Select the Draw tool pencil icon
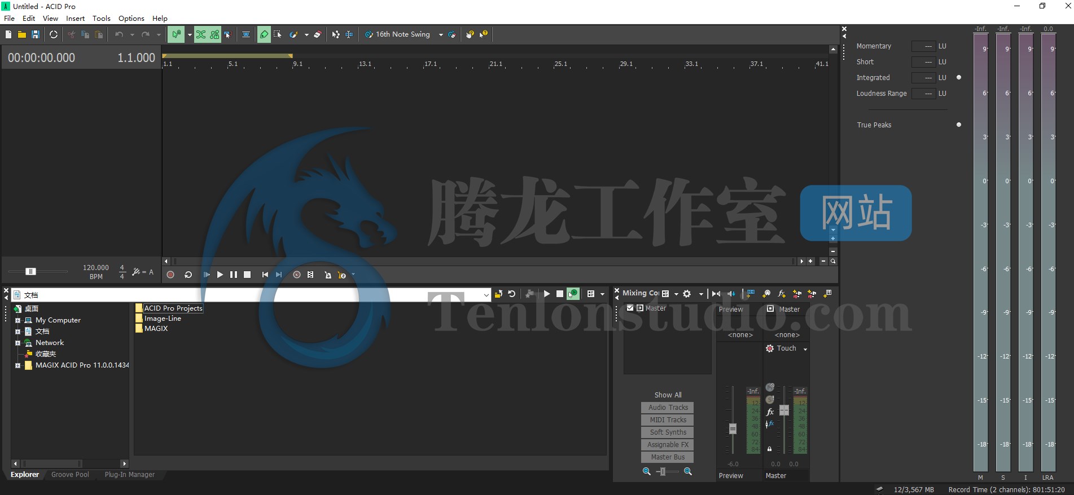This screenshot has height=495, width=1074. 264,34
